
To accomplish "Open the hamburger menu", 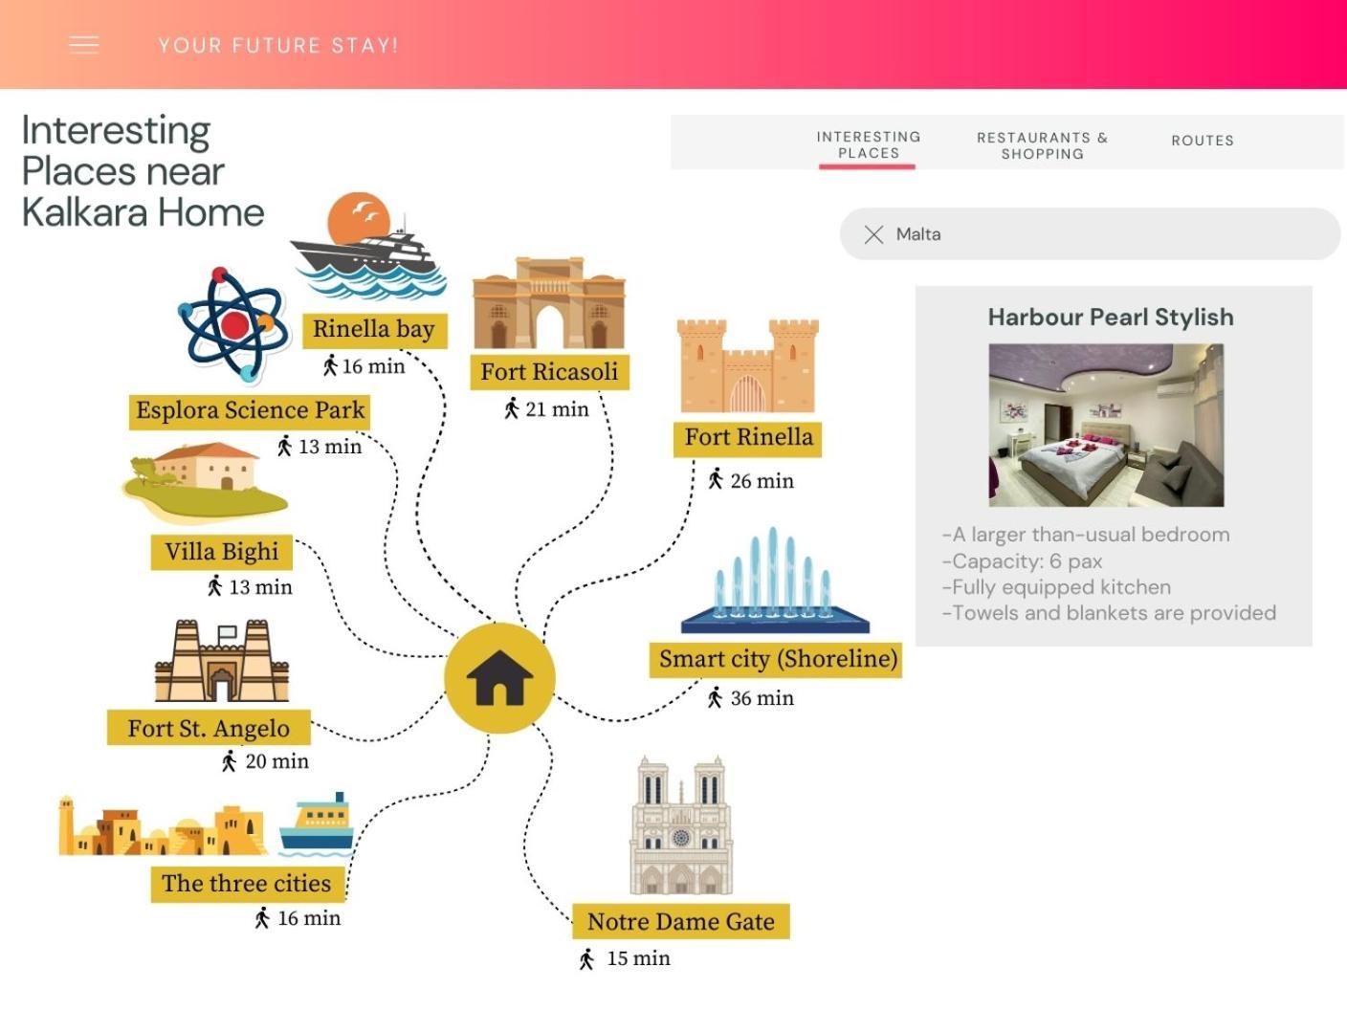I will [x=84, y=45].
